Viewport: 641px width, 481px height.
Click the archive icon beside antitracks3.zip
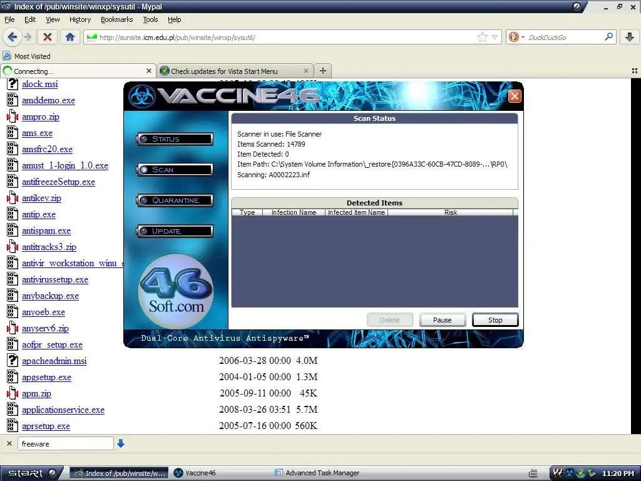13,247
